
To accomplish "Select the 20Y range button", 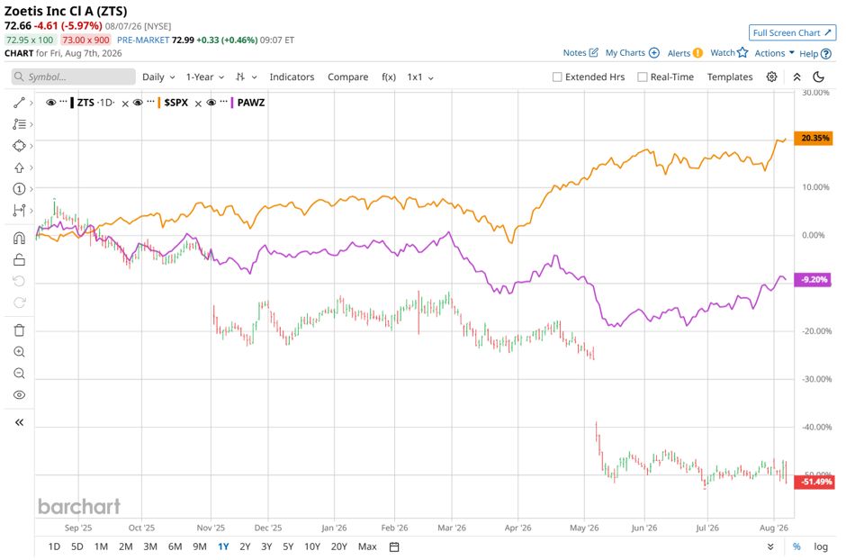I will [x=338, y=546].
